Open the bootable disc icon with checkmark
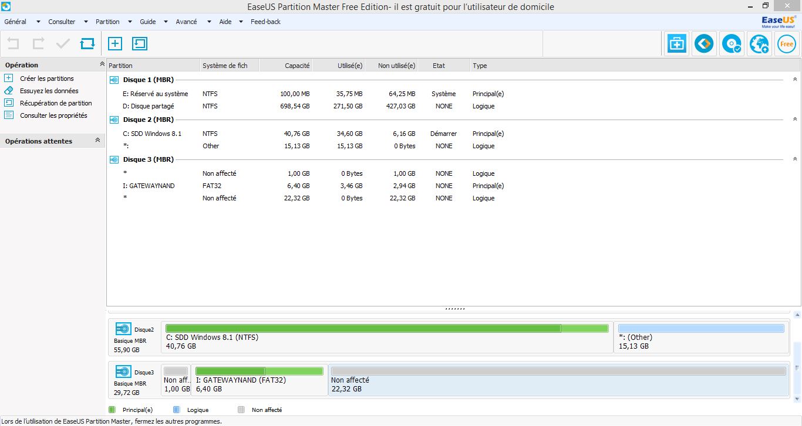This screenshot has height=426, width=802. tap(732, 44)
